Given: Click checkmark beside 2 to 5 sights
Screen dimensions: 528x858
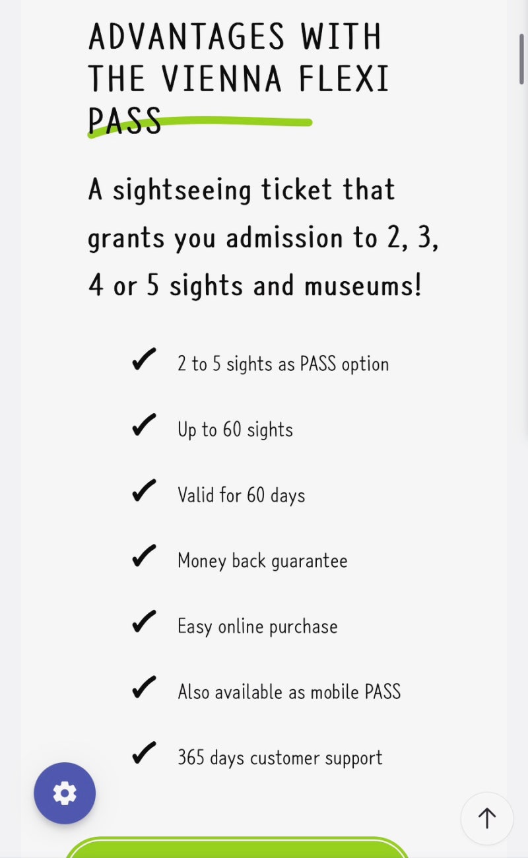Looking at the screenshot, I should [144, 360].
